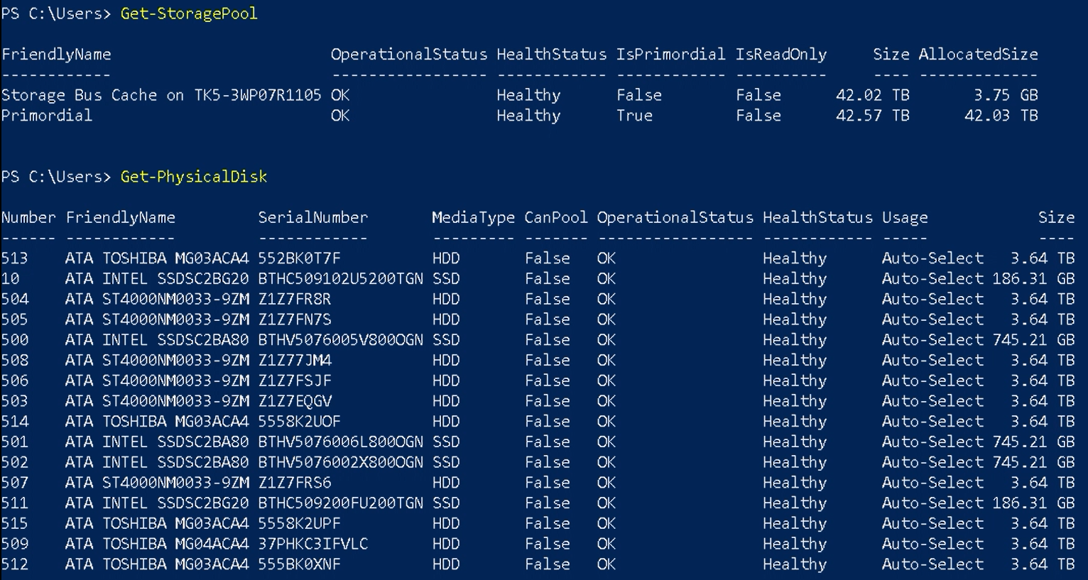The image size is (1088, 580).
Task: Click the Get-StoragePool command text
Action: [189, 13]
